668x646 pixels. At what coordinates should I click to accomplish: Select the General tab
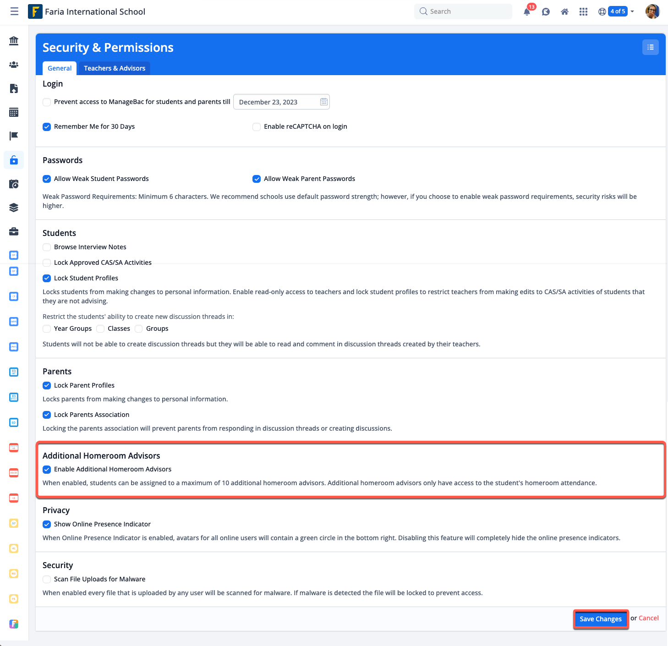point(60,68)
